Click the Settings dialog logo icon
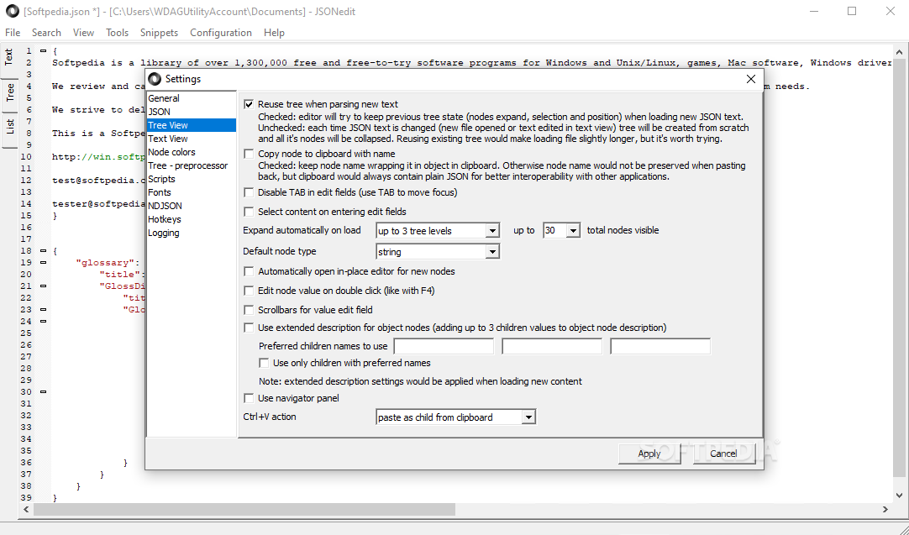This screenshot has width=909, height=535. (155, 79)
